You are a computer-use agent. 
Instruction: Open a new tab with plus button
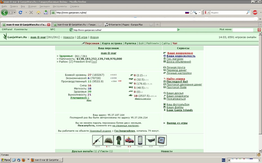pyautogui.click(x=157, y=25)
